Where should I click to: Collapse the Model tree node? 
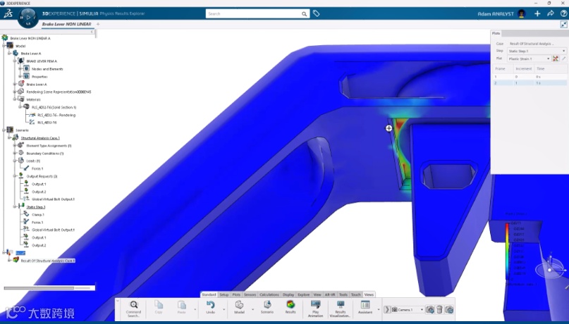click(x=4, y=46)
